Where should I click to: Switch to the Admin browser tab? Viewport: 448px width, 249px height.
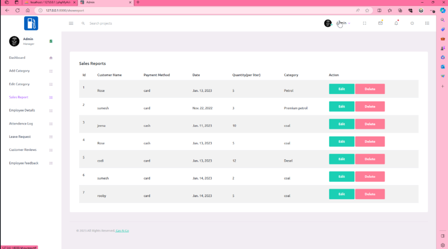105,2
